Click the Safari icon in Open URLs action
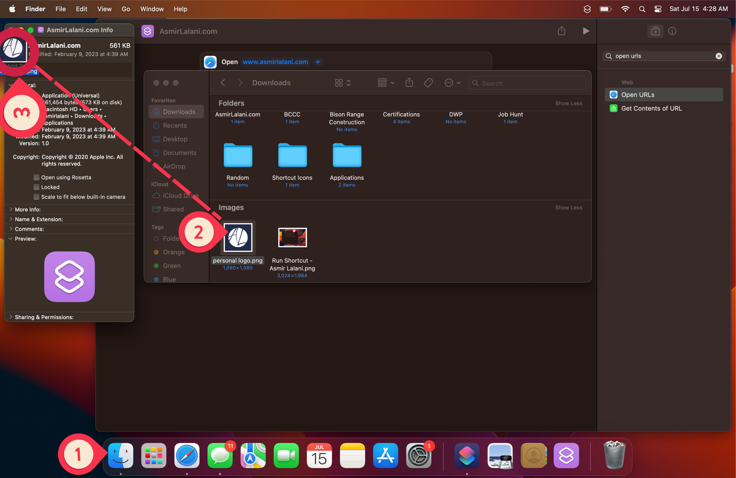The width and height of the screenshot is (736, 478). click(x=210, y=62)
